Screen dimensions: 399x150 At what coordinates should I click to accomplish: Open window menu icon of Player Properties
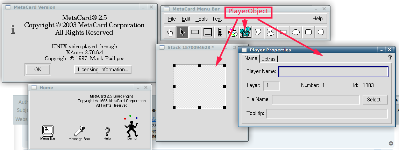[244, 50]
